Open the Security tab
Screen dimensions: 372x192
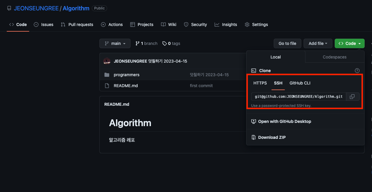click(195, 25)
